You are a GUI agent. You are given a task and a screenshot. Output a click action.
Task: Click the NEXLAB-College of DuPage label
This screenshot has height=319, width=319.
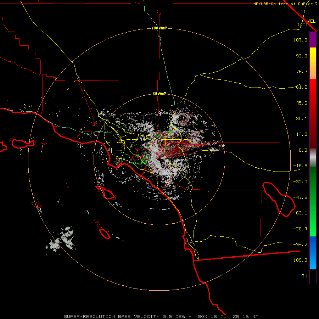pyautogui.click(x=285, y=4)
